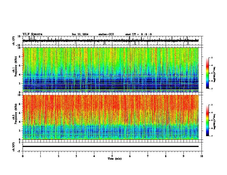This screenshot has height=175, width=227.
Task: Click the "ch.3(V)" axis label
Action: pyautogui.click(x=14, y=147)
